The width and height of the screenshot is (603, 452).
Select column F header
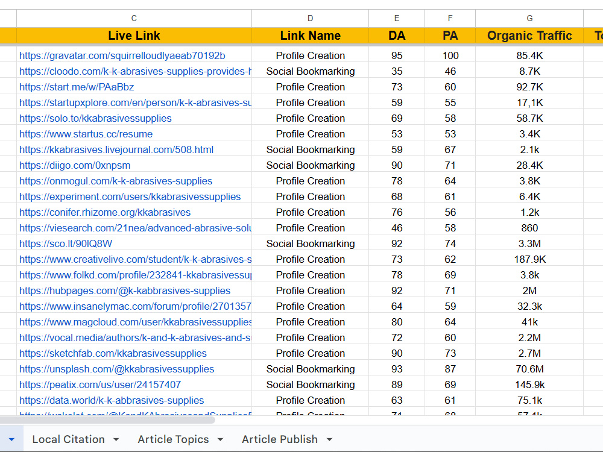click(450, 18)
